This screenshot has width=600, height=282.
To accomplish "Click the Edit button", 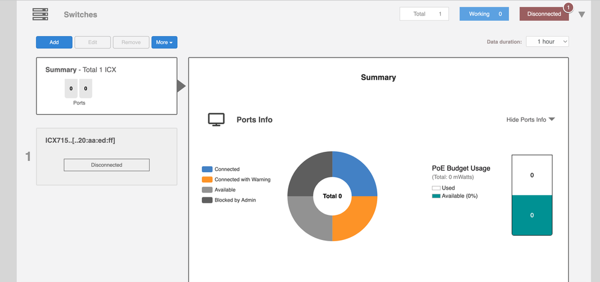I will (x=92, y=43).
